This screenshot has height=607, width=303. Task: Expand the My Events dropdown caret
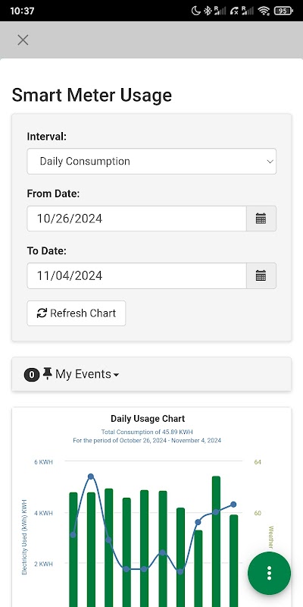(x=116, y=375)
